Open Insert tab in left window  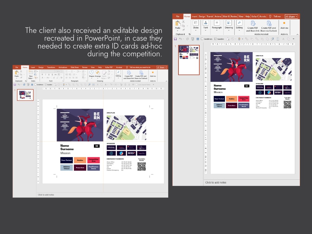pyautogui.click(x=33, y=67)
